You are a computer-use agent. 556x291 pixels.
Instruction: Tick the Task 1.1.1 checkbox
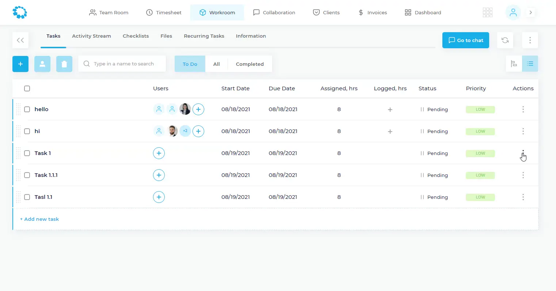[27, 175]
